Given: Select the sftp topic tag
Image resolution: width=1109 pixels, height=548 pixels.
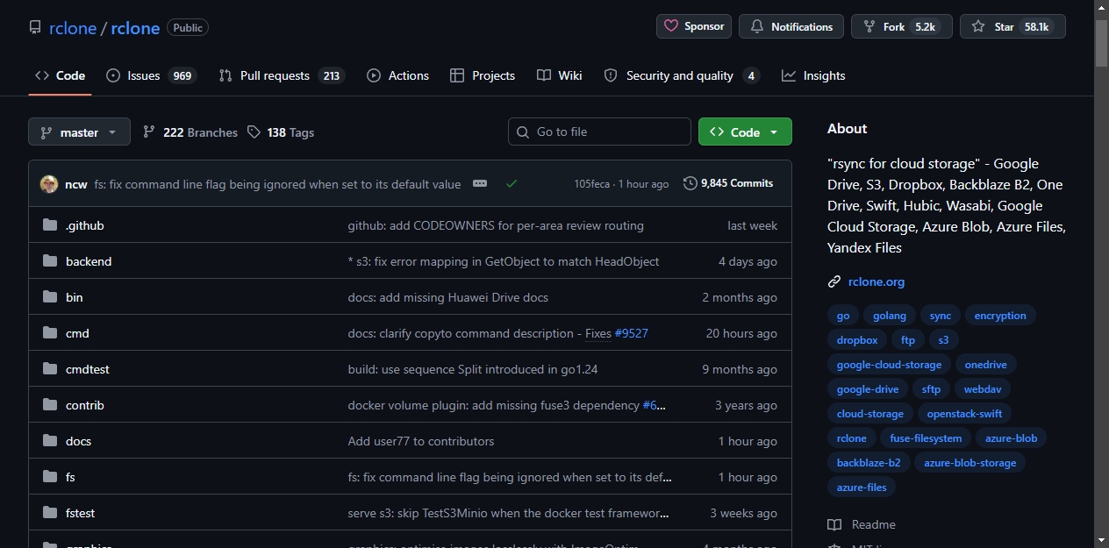Looking at the screenshot, I should tap(931, 389).
